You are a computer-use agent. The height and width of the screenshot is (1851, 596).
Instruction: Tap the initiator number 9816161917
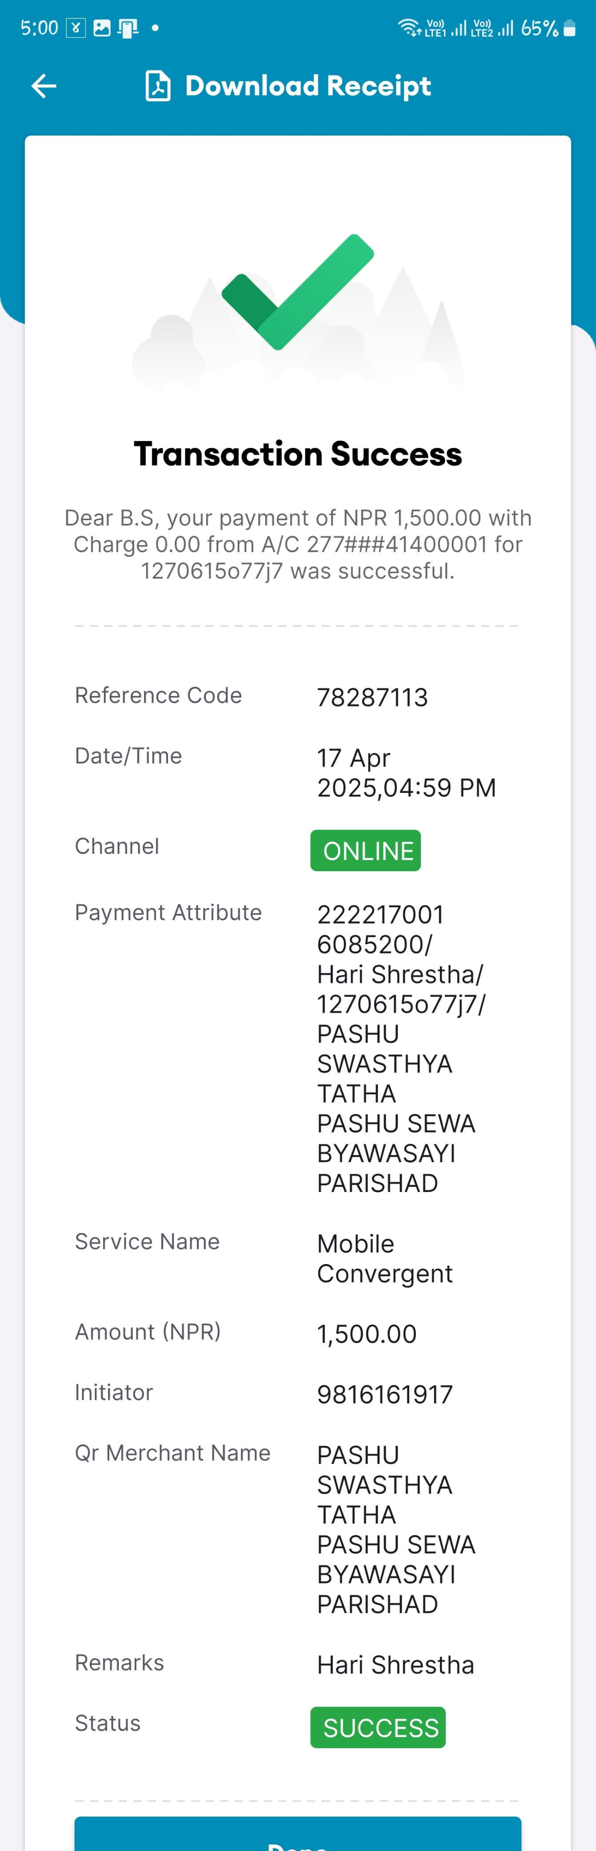[385, 1394]
